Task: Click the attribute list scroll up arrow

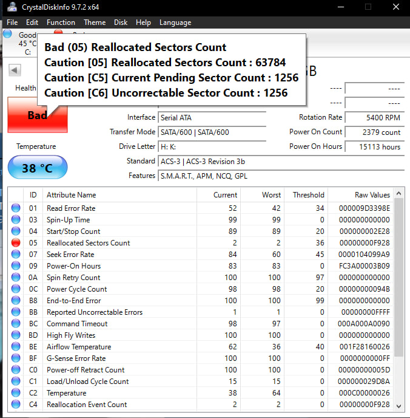Action: click(398, 194)
